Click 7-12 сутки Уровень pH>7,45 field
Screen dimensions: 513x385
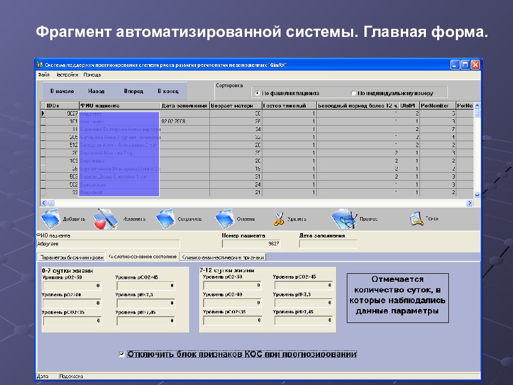(304, 320)
